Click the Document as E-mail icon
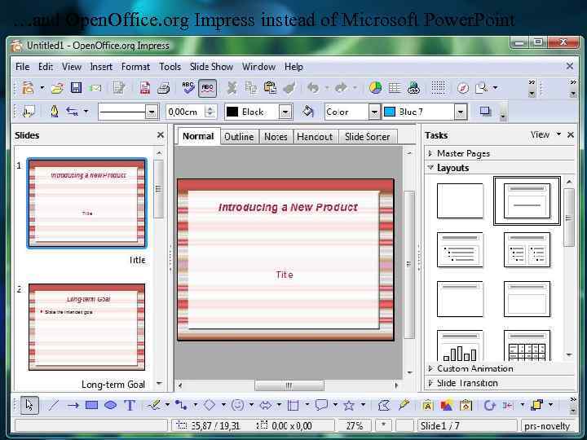Viewport: 587px width, 440px height. (x=95, y=88)
